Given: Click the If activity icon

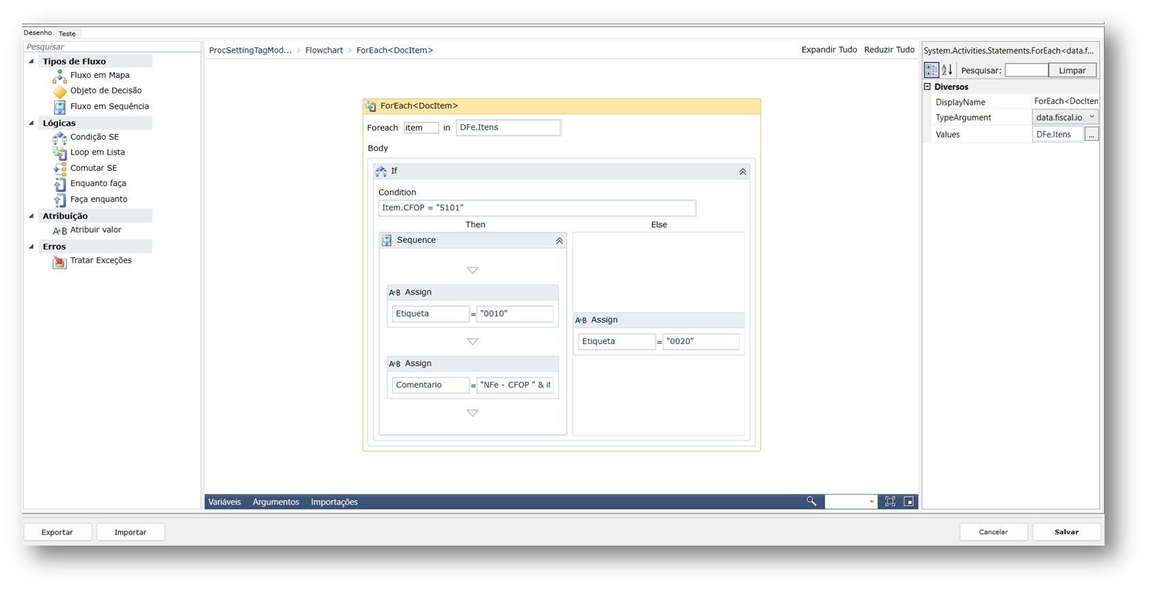Looking at the screenshot, I should point(381,171).
